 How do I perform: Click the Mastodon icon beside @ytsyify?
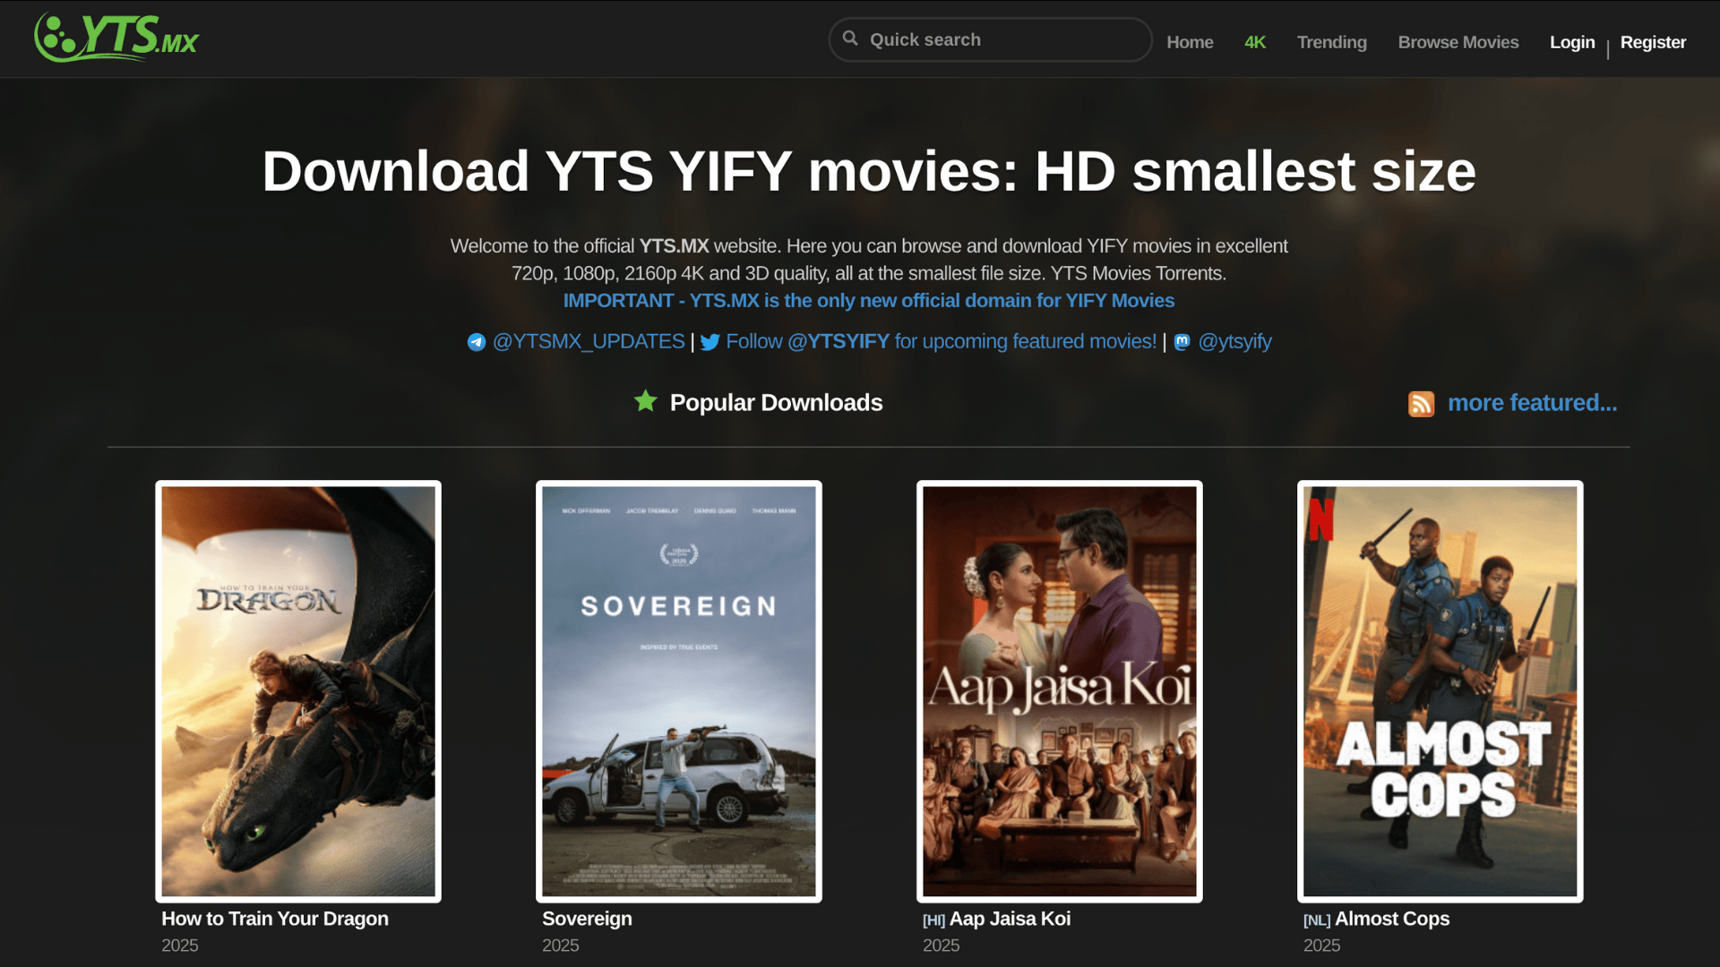pos(1182,342)
